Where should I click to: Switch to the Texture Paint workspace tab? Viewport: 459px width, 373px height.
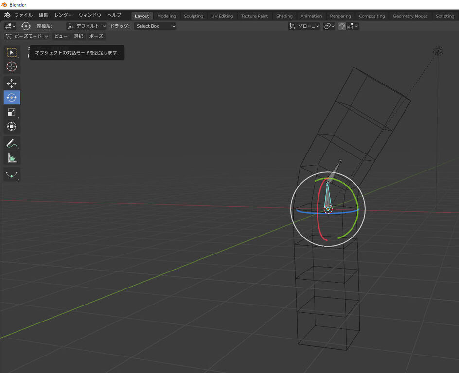[x=254, y=16]
